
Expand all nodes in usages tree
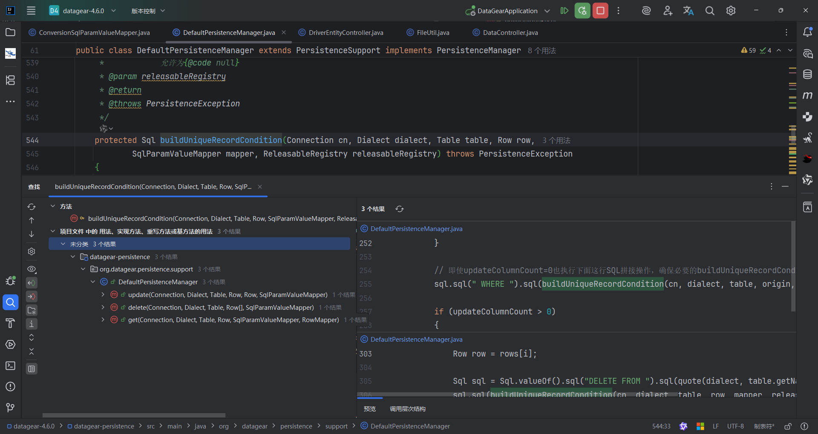pos(32,337)
